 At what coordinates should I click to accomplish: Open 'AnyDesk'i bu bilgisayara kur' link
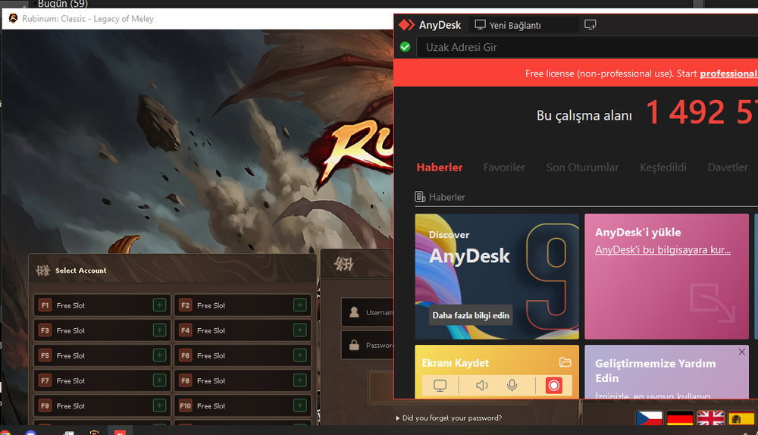coord(662,250)
